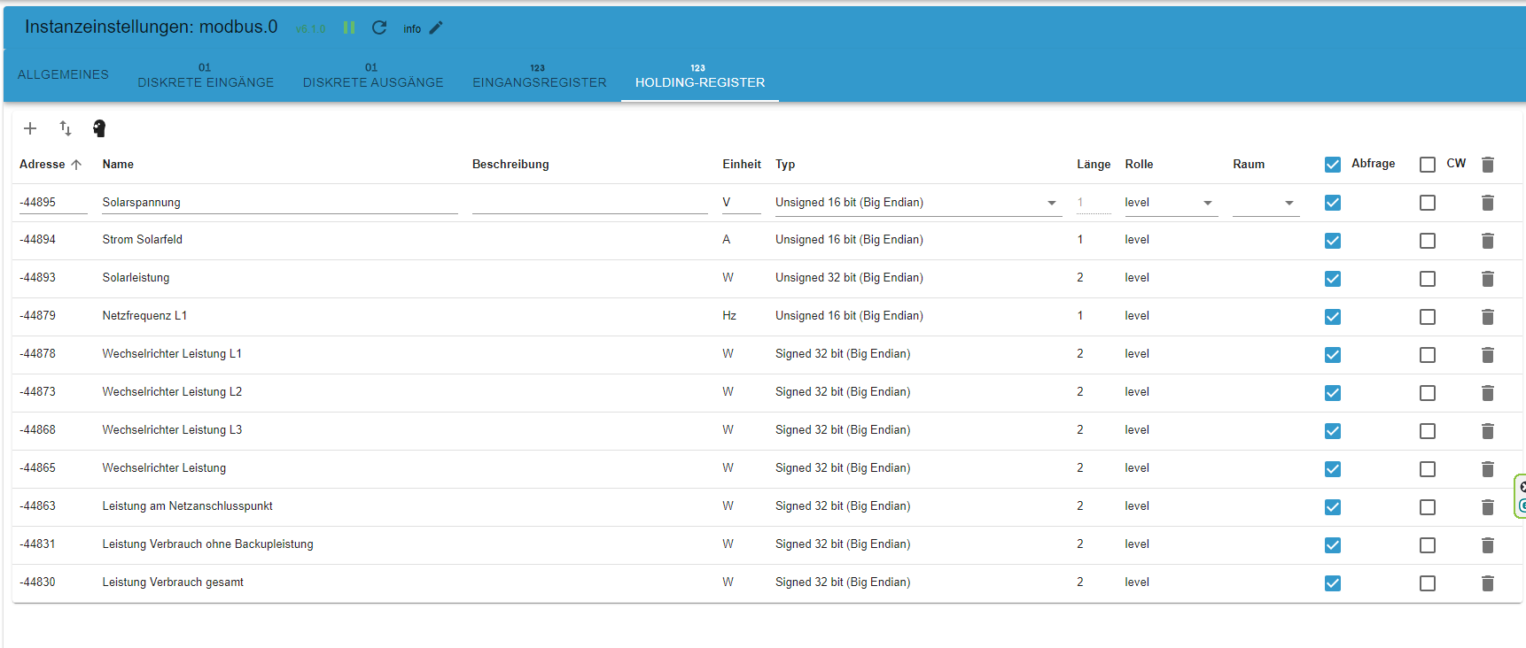Open the Raum dropdown in first row
The image size is (1526, 648).
(1265, 203)
